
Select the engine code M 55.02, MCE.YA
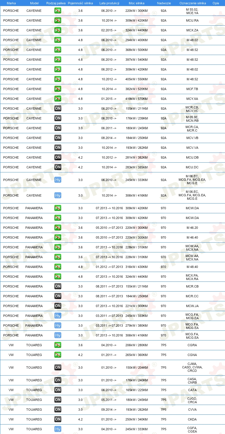192,11
